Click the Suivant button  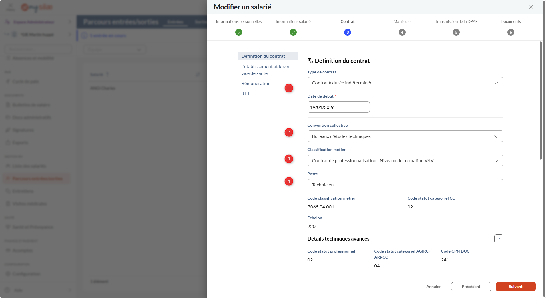pos(515,287)
